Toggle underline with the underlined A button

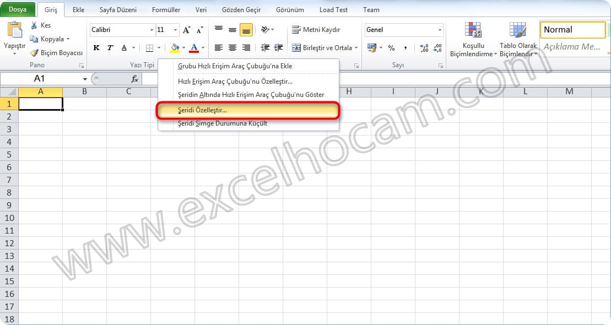(x=124, y=48)
